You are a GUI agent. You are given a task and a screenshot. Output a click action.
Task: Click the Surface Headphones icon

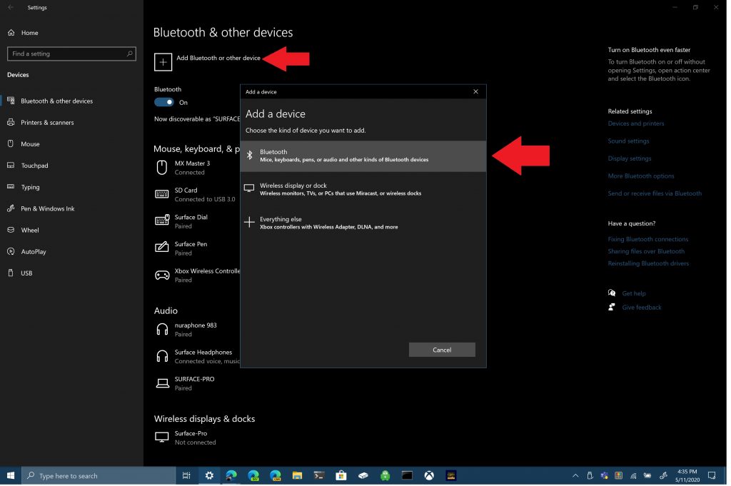click(163, 358)
